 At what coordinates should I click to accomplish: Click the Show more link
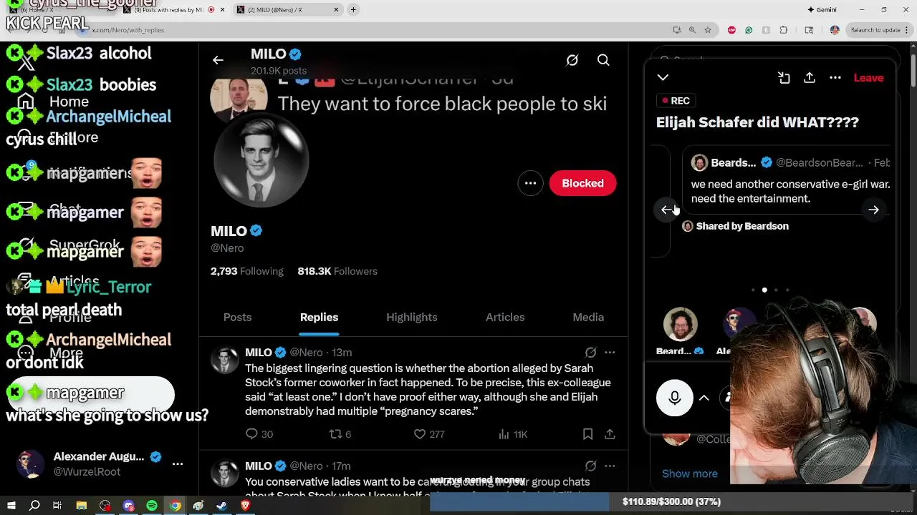tap(690, 474)
